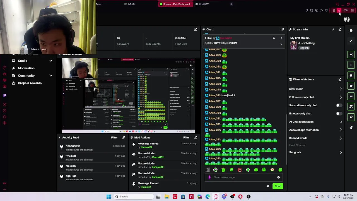Image resolution: width=357 pixels, height=201 pixels.
Task: Switch to Stream - Kick Dashboard tab
Action: tap(175, 4)
